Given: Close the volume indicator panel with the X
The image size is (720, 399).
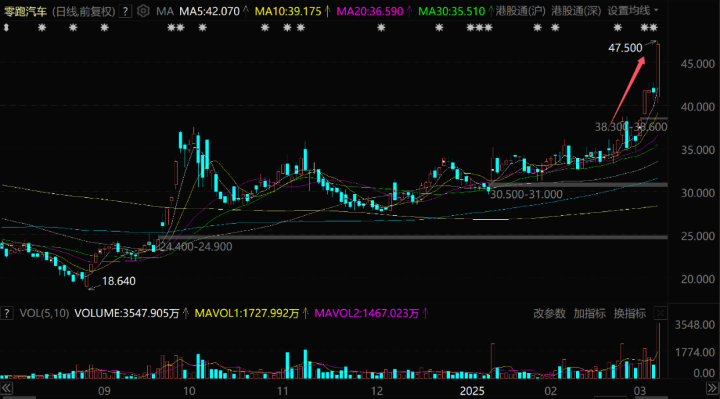Looking at the screenshot, I should pos(660,313).
